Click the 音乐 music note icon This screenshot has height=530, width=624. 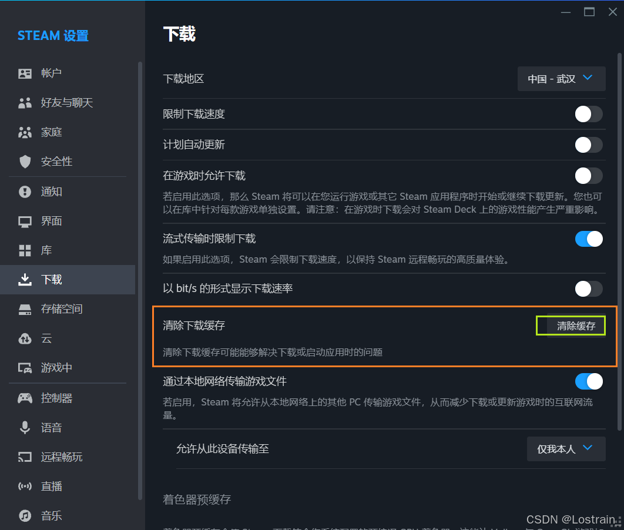(x=25, y=516)
